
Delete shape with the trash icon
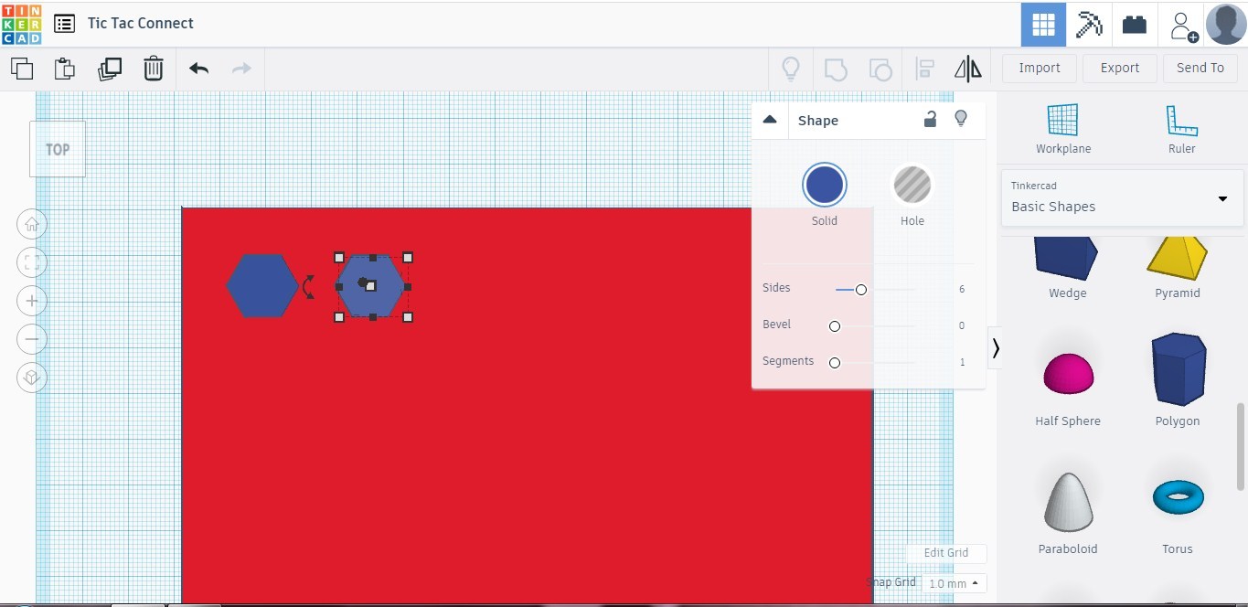tap(153, 68)
